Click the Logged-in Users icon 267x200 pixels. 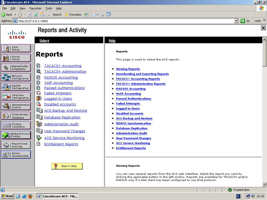39,98
